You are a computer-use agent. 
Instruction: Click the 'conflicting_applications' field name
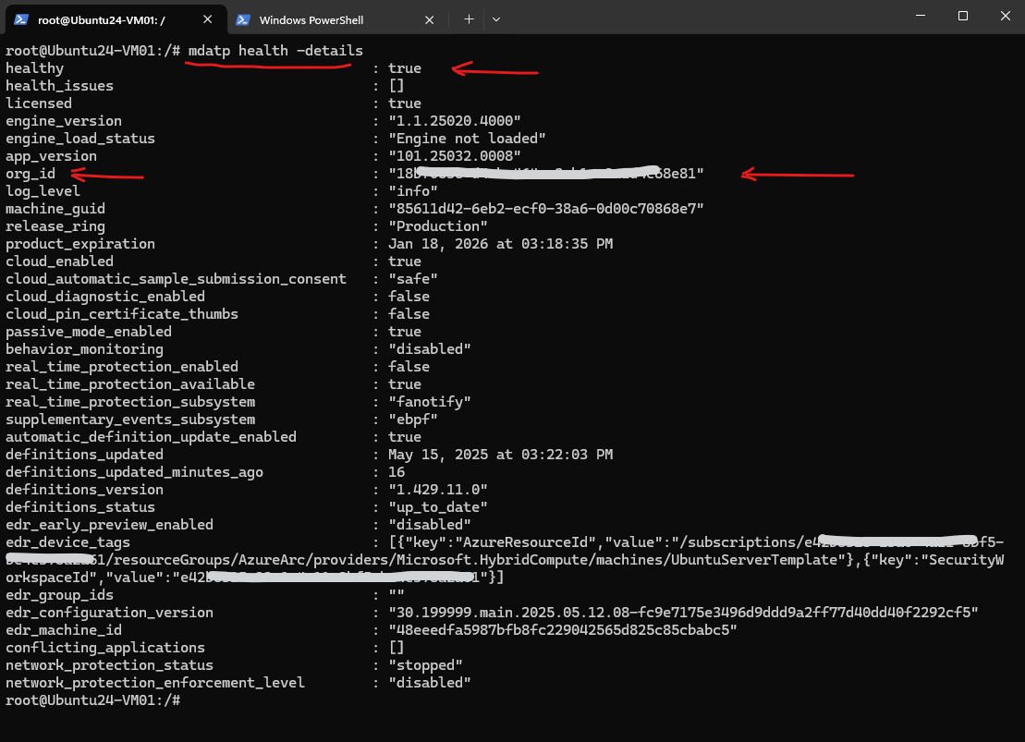click(105, 648)
